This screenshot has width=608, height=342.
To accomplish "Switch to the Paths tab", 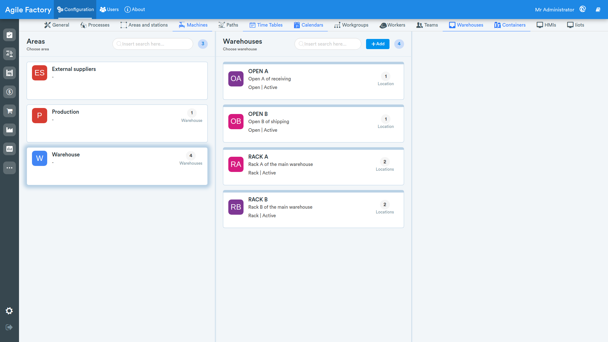I will (228, 25).
